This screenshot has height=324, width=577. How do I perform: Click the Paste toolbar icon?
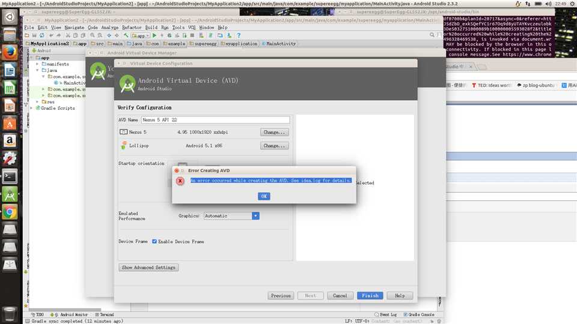click(83, 35)
